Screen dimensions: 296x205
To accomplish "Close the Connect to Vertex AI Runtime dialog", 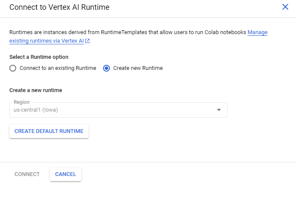I will (x=285, y=7).
